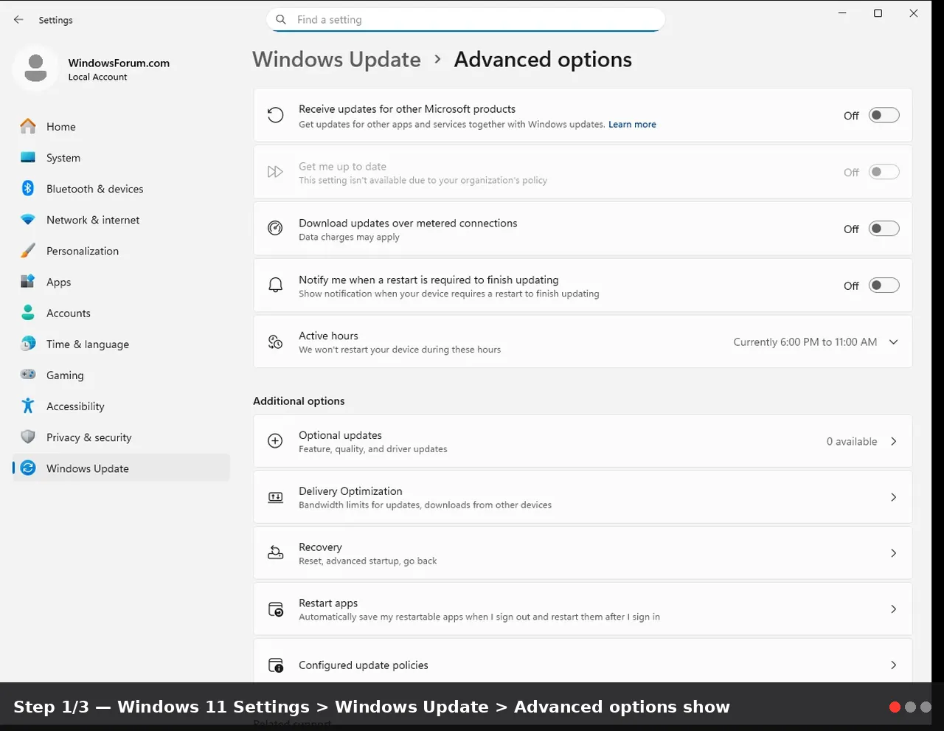Click the Time & language globe icon

(28, 344)
